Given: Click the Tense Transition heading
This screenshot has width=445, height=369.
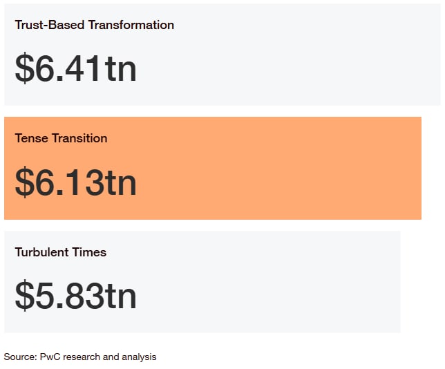Looking at the screenshot, I should point(61,138).
